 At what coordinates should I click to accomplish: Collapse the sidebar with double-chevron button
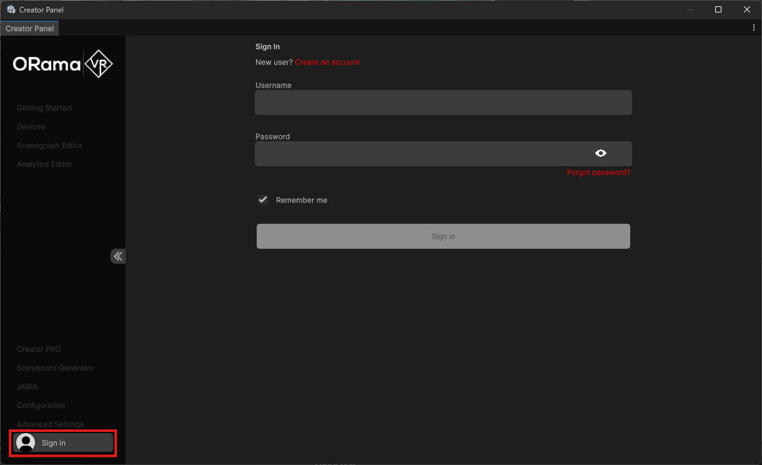118,256
